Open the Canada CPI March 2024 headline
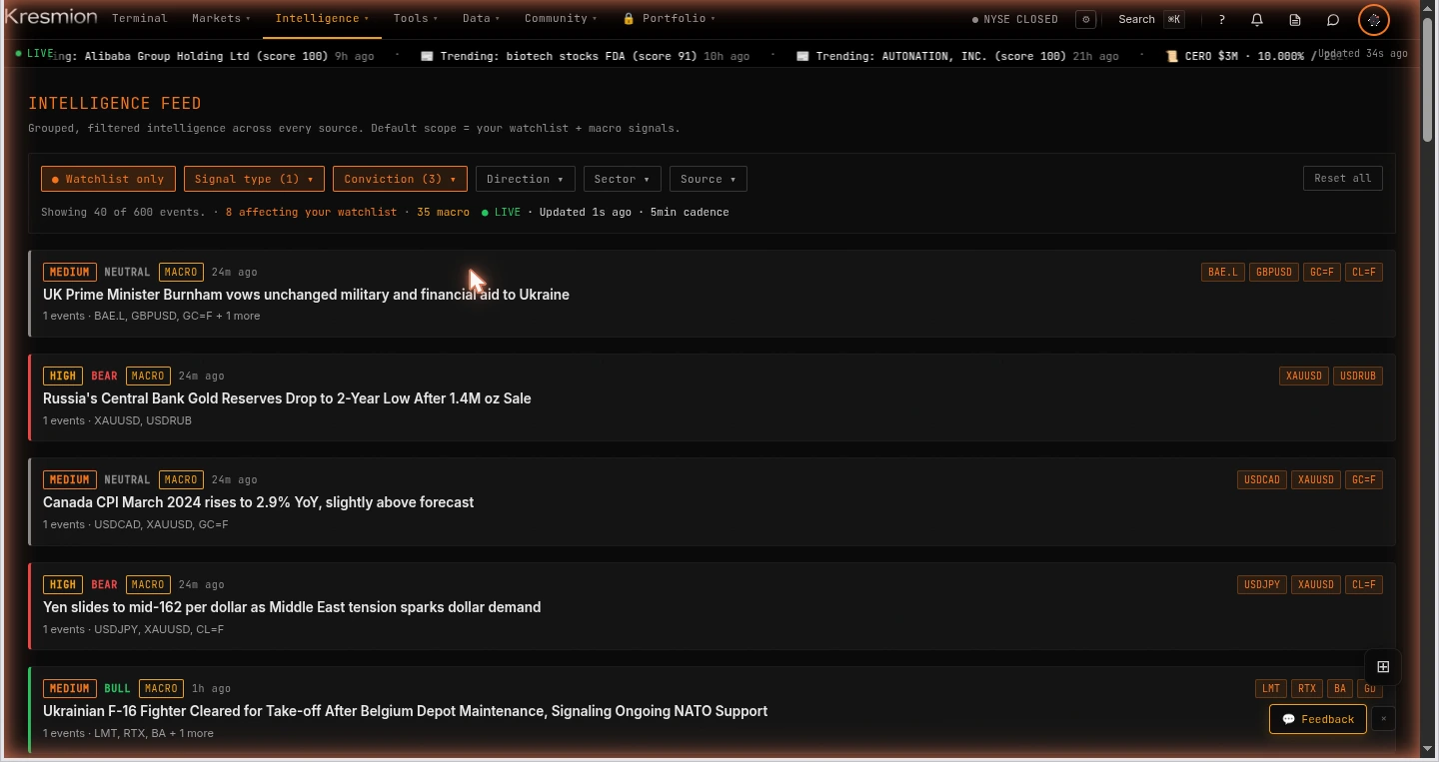The width and height of the screenshot is (1439, 762). coord(258,502)
